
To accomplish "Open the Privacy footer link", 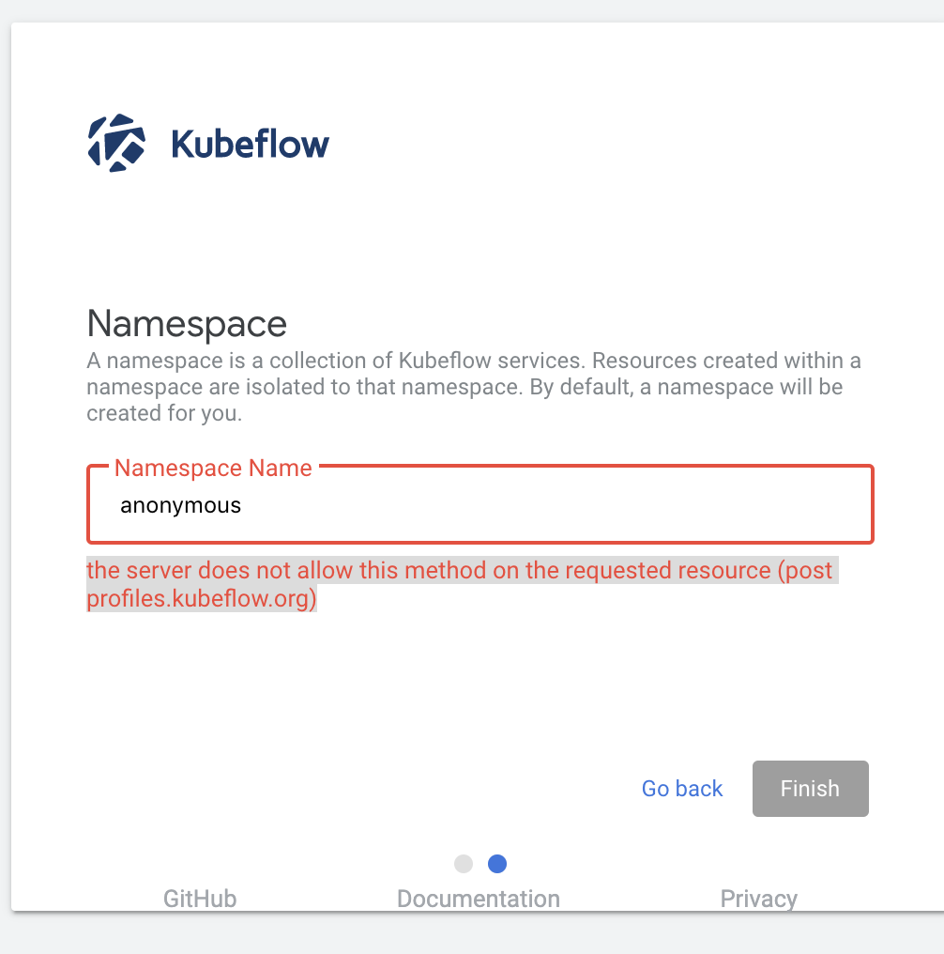I will click(x=758, y=898).
